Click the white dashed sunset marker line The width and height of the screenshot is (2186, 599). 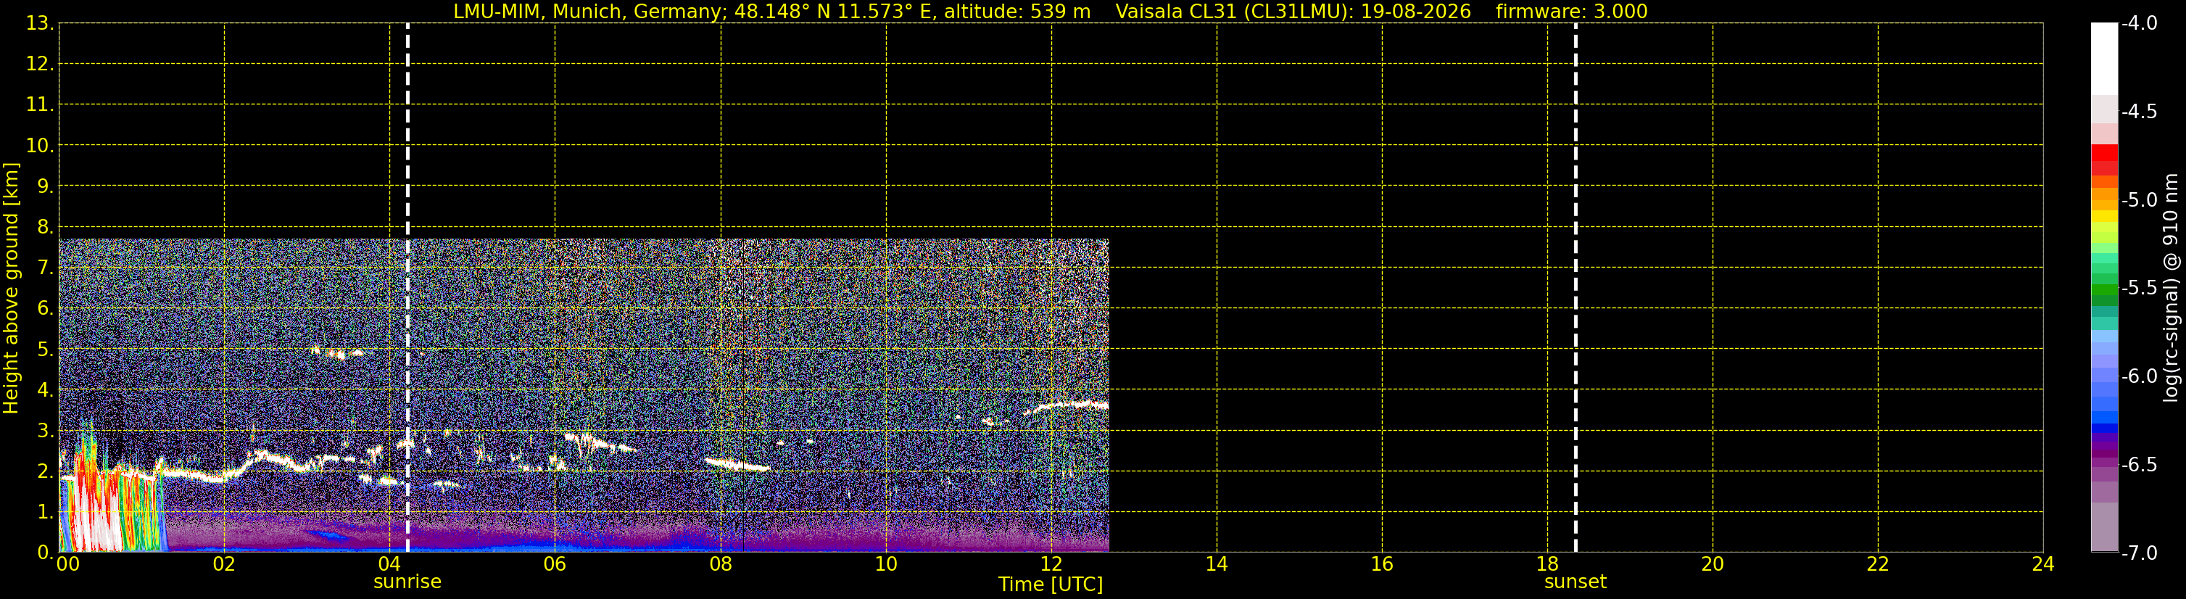point(1576,288)
